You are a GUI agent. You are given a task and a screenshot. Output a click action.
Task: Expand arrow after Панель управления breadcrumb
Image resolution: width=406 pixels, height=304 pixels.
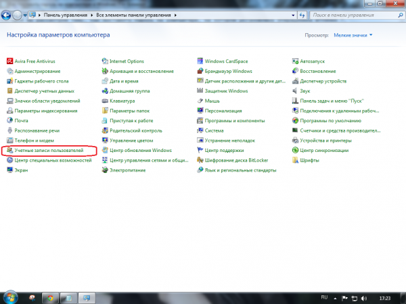click(91, 16)
